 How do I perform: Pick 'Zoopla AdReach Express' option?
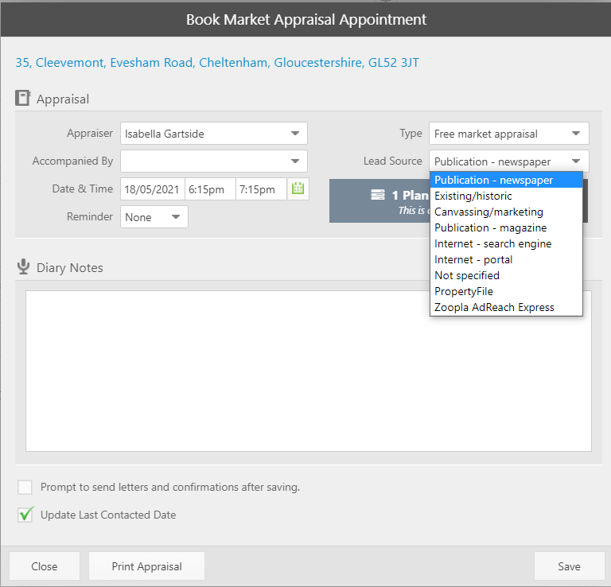pos(506,308)
